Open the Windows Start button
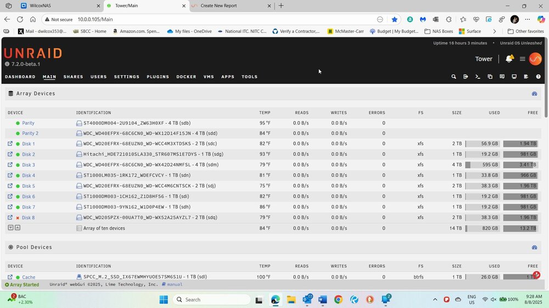The height and width of the screenshot is (308, 549). point(164,300)
